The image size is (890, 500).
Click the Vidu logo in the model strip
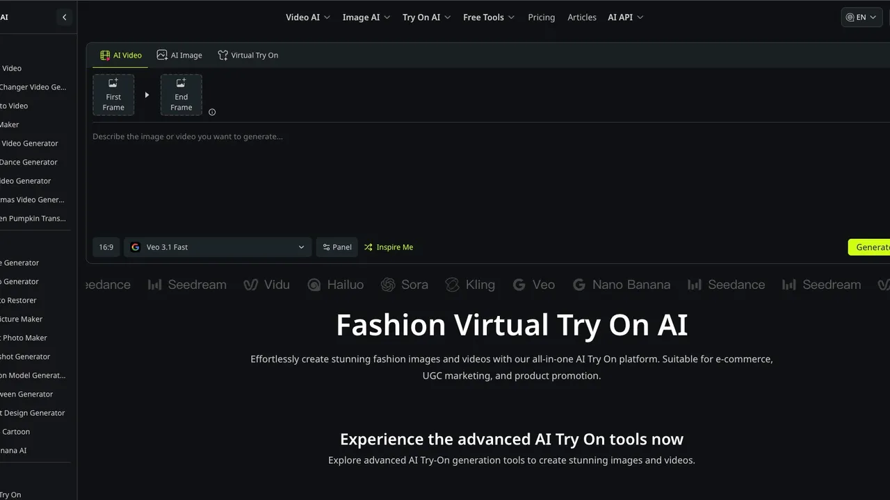[266, 285]
